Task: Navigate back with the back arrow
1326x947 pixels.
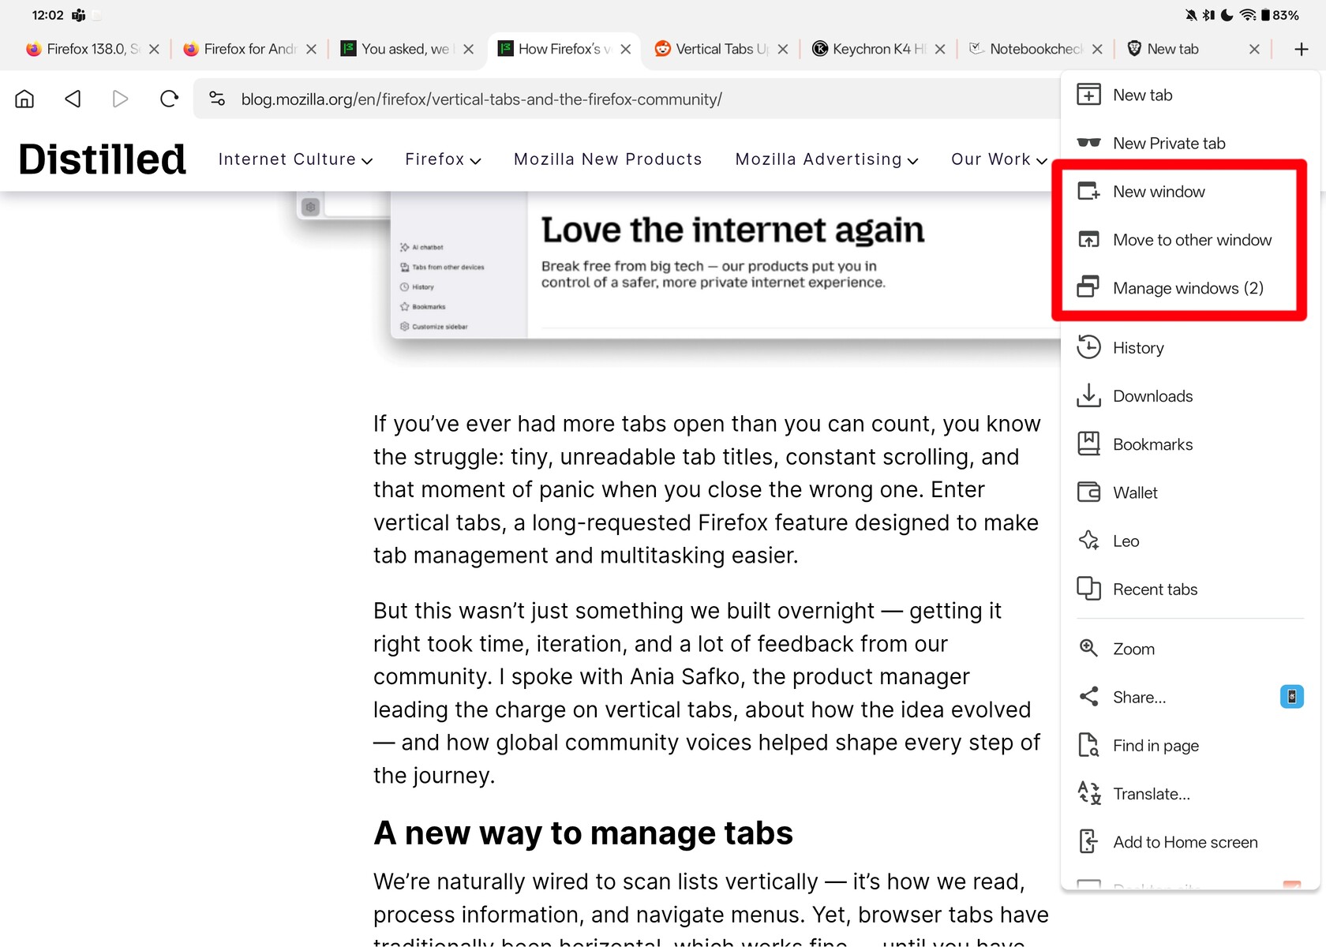Action: coord(73,99)
